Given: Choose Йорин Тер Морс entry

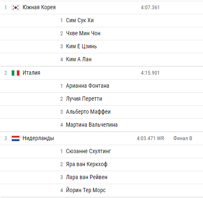Looking at the screenshot, I should coord(86,190).
